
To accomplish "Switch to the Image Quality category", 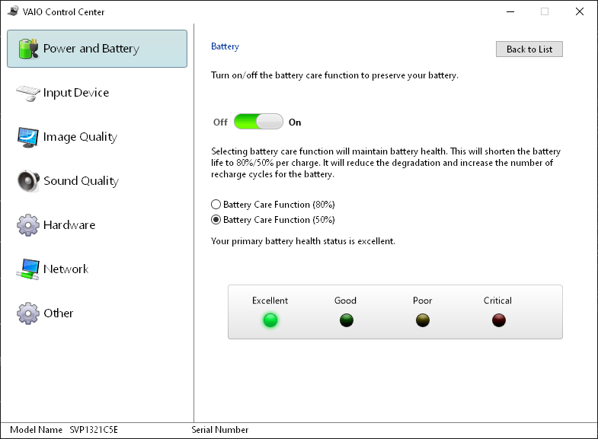I will (97, 137).
